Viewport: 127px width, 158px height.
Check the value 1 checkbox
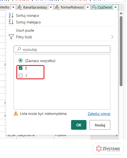coord(21,76)
